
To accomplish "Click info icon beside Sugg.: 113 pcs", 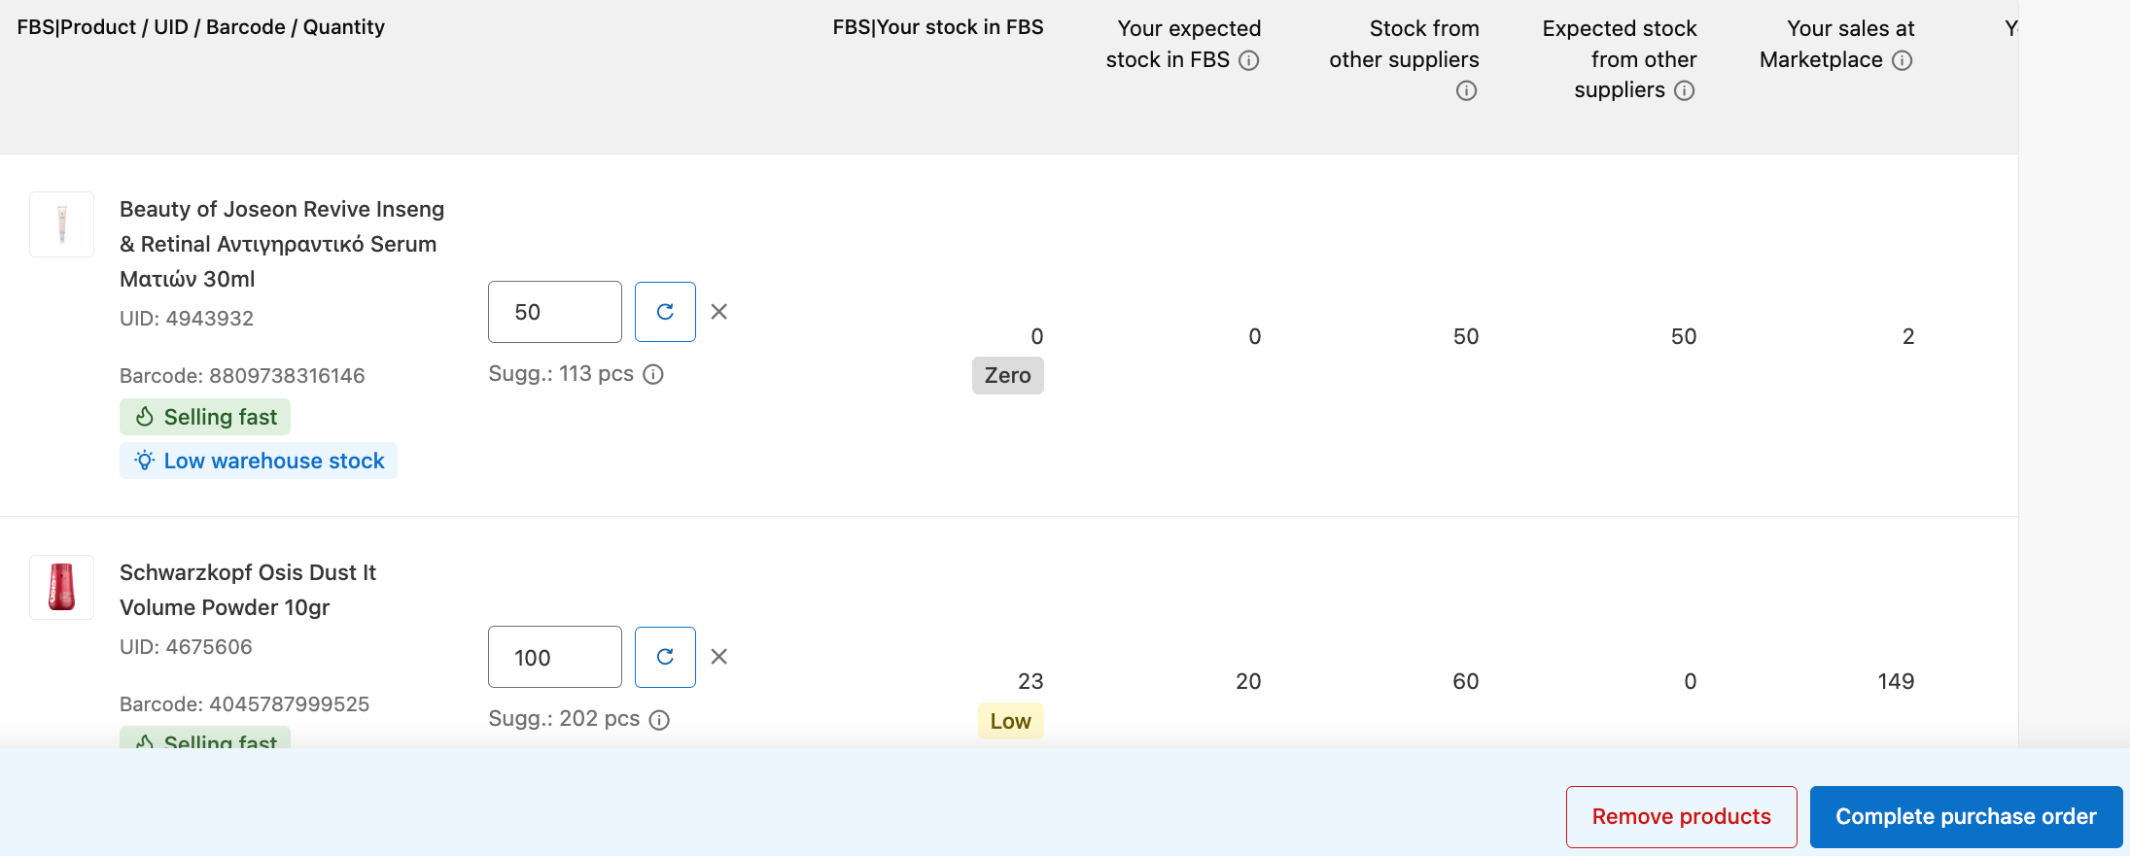I will point(653,375).
